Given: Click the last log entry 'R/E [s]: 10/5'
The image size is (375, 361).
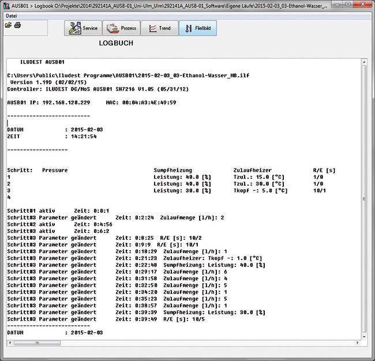Looking at the screenshot, I should point(184,319).
